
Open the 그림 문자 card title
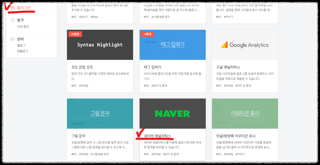78,136
